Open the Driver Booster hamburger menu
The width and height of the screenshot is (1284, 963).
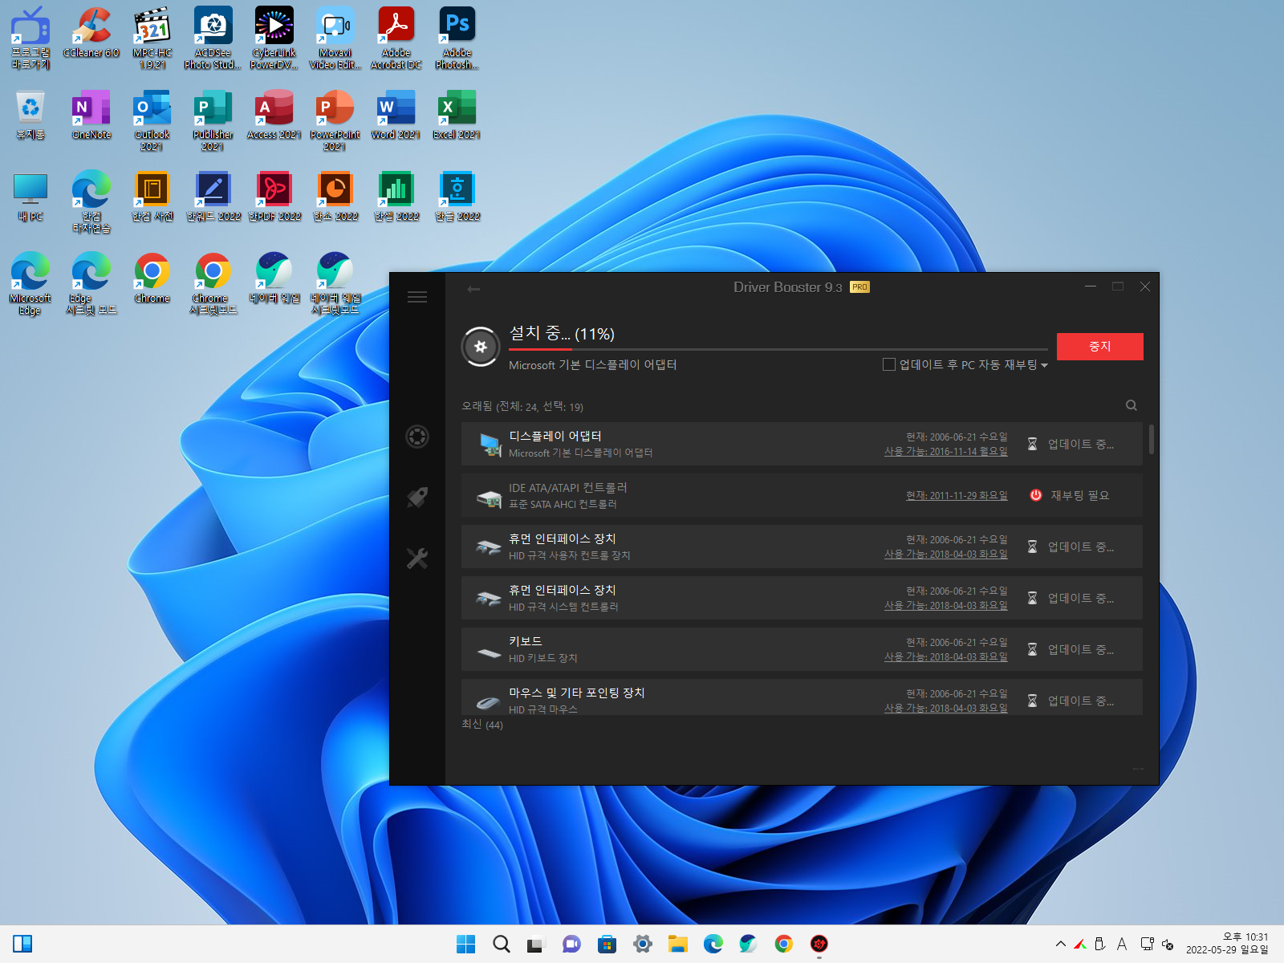[417, 297]
